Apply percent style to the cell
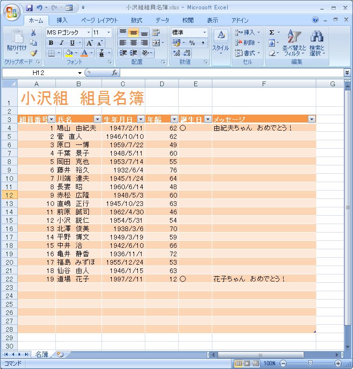The width and height of the screenshot is (353, 369). click(191, 43)
